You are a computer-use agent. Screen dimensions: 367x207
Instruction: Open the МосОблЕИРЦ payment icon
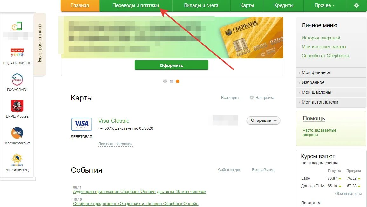coord(17,160)
